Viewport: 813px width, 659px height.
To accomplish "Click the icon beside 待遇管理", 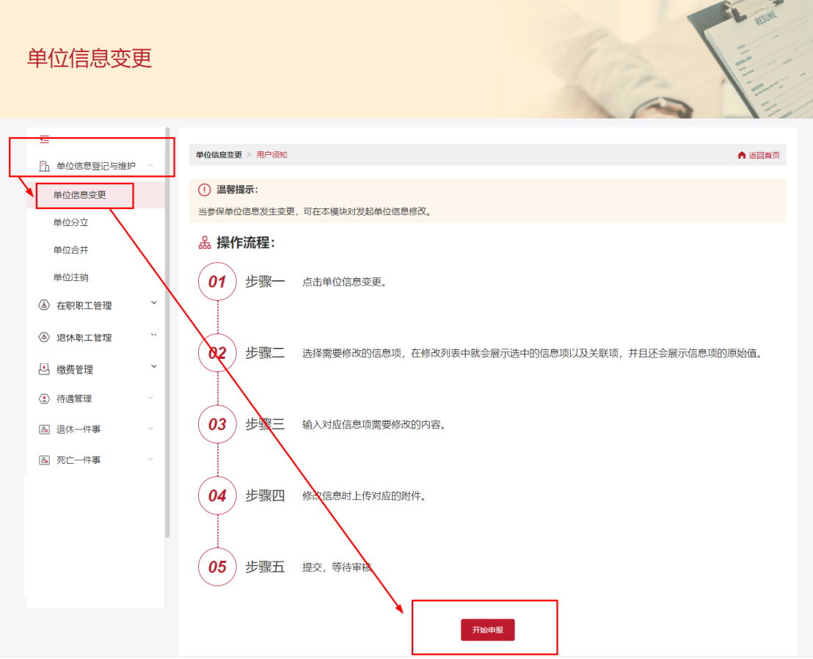I will pyautogui.click(x=44, y=398).
